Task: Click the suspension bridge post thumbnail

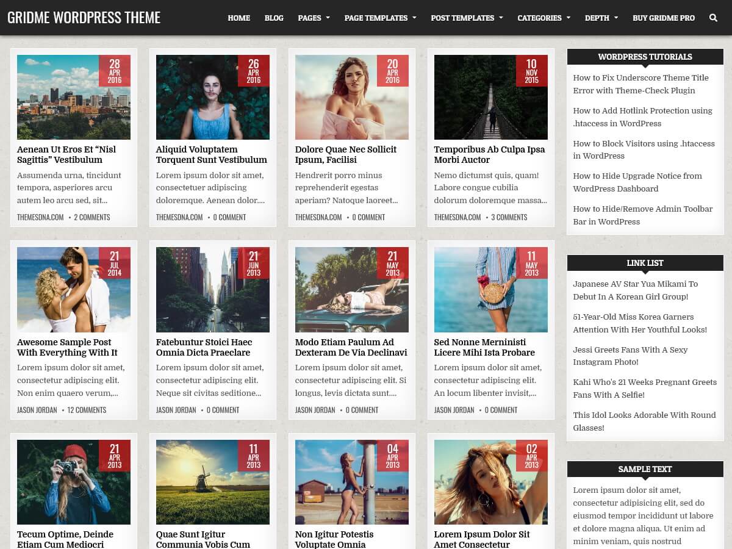Action: pyautogui.click(x=490, y=97)
